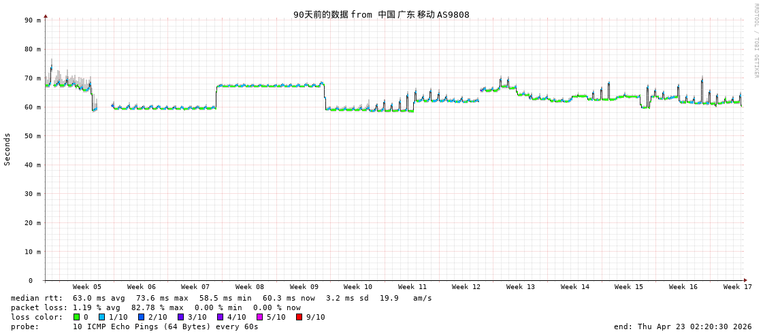Click the RRDTOOL / TOBI OETIKER watermark
The width and height of the screenshot is (763, 336).
(756, 41)
